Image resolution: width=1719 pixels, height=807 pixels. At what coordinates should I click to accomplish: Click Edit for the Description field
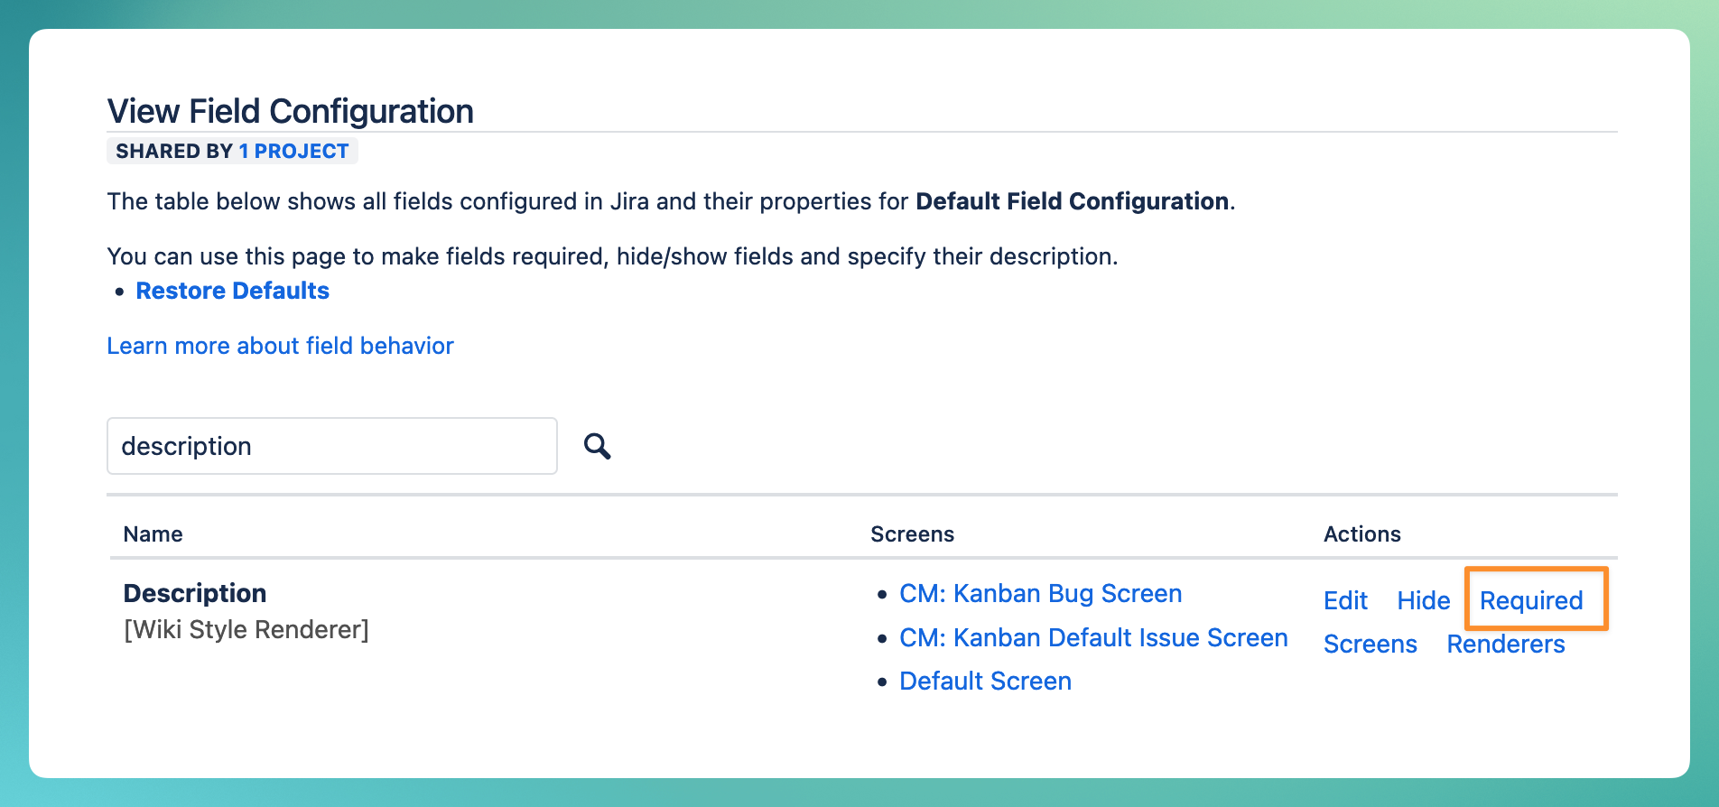pyautogui.click(x=1345, y=600)
